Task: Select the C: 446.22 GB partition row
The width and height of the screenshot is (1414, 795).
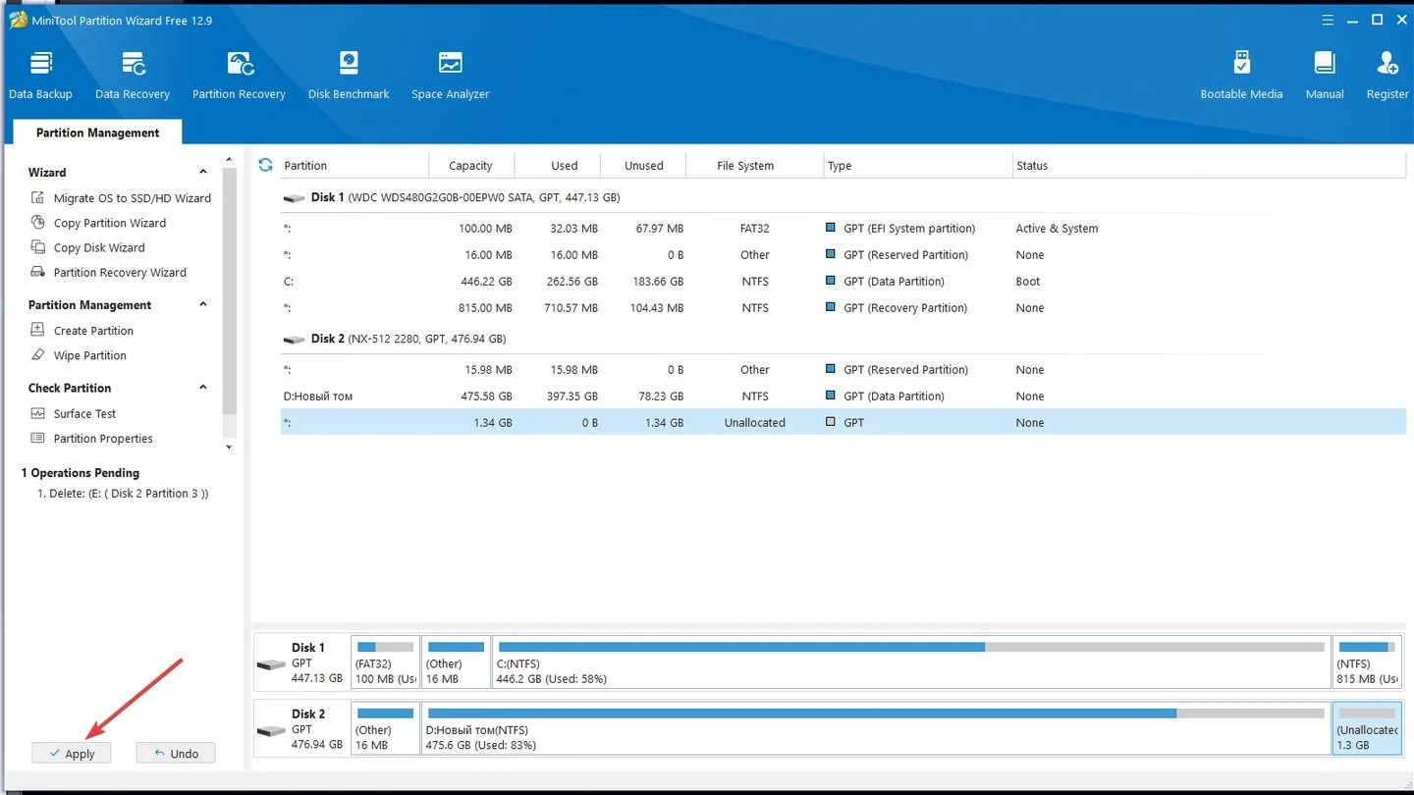Action: [x=843, y=282]
